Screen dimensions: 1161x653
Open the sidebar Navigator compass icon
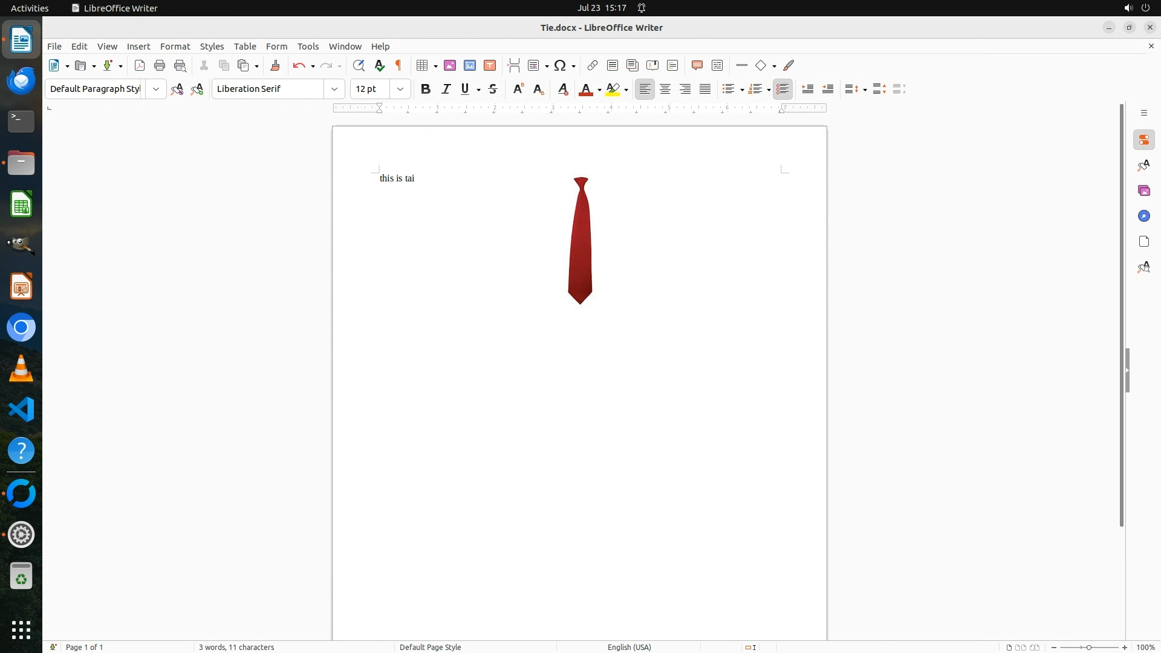pos(1143,216)
